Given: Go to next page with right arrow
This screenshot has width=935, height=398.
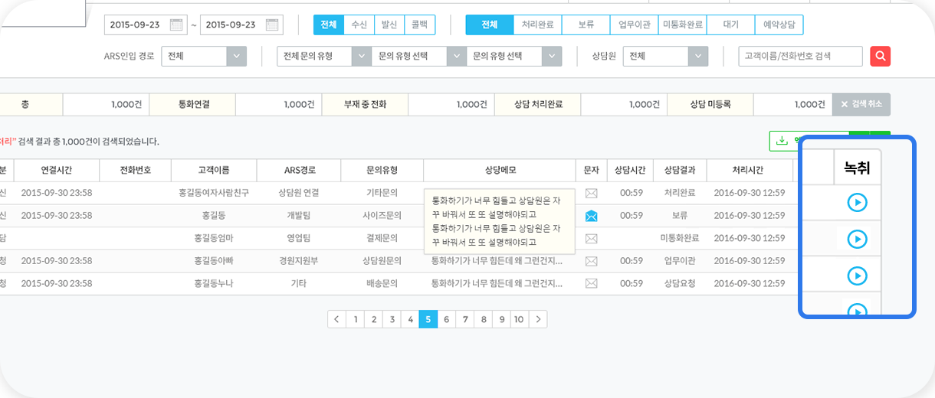Looking at the screenshot, I should [538, 319].
